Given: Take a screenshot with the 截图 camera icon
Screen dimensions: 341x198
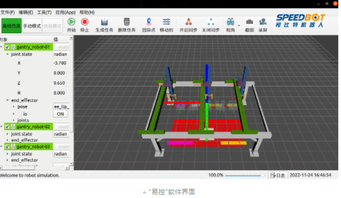Looking at the screenshot, I should click(x=250, y=22).
